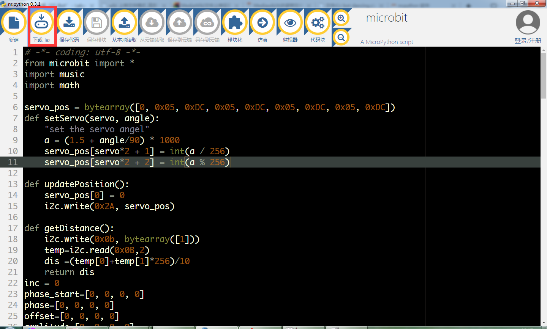Viewport: 547px width, 329px height.
Task: Click the 保存模块 floppy disk icon
Action: point(97,23)
